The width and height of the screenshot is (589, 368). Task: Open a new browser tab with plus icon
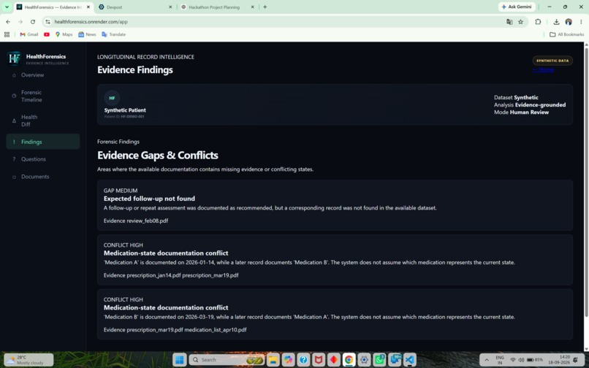[265, 7]
